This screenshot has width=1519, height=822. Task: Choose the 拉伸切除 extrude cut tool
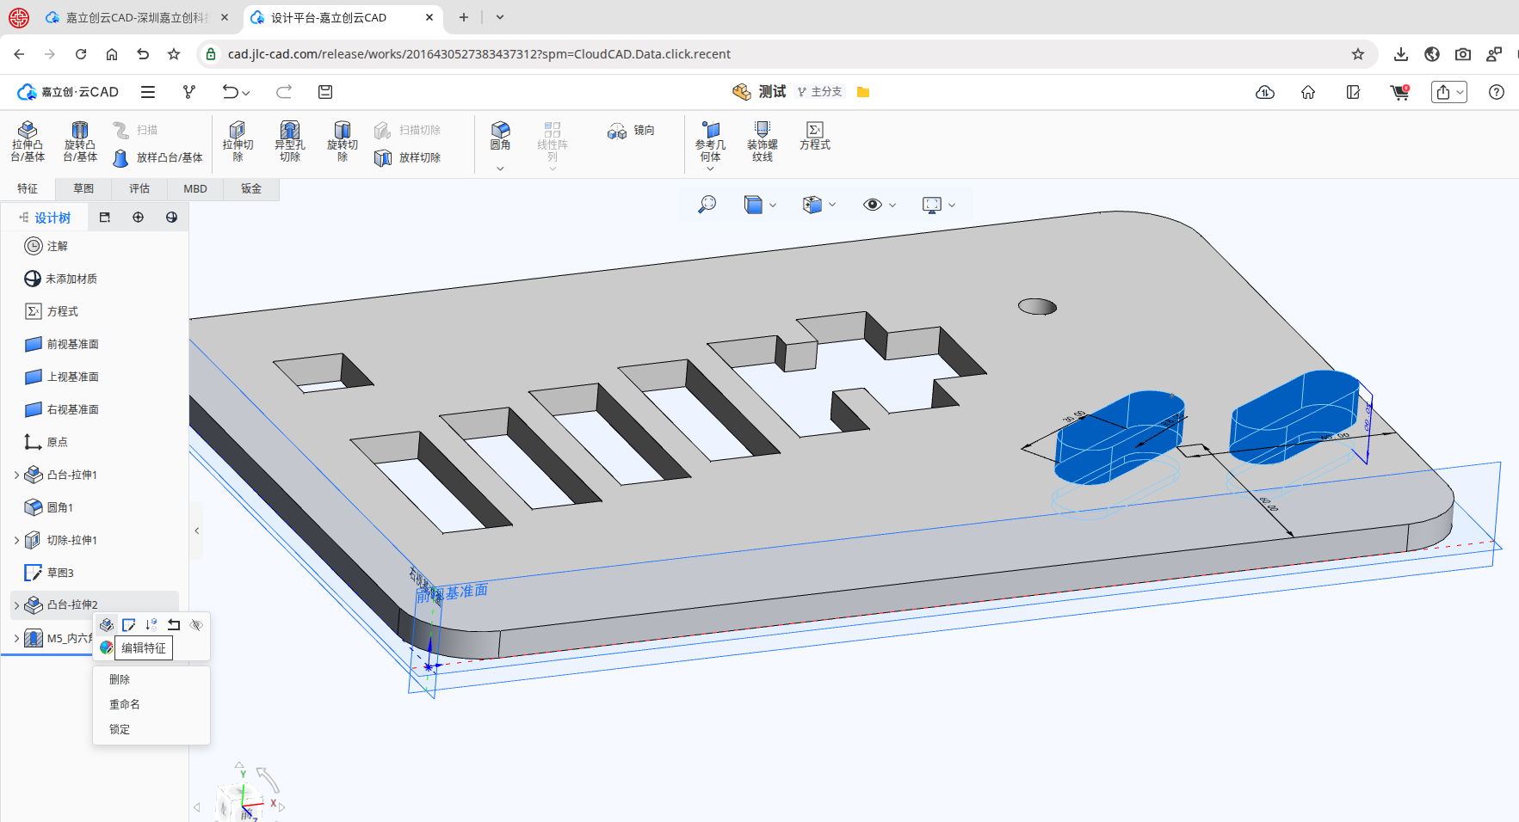pyautogui.click(x=238, y=141)
